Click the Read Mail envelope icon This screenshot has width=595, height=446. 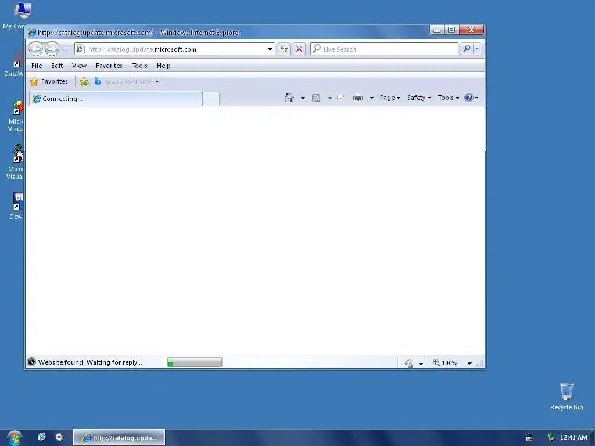341,98
